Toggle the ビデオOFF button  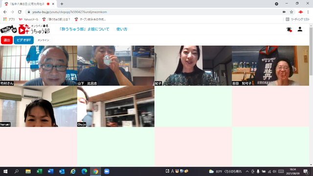click(23, 40)
